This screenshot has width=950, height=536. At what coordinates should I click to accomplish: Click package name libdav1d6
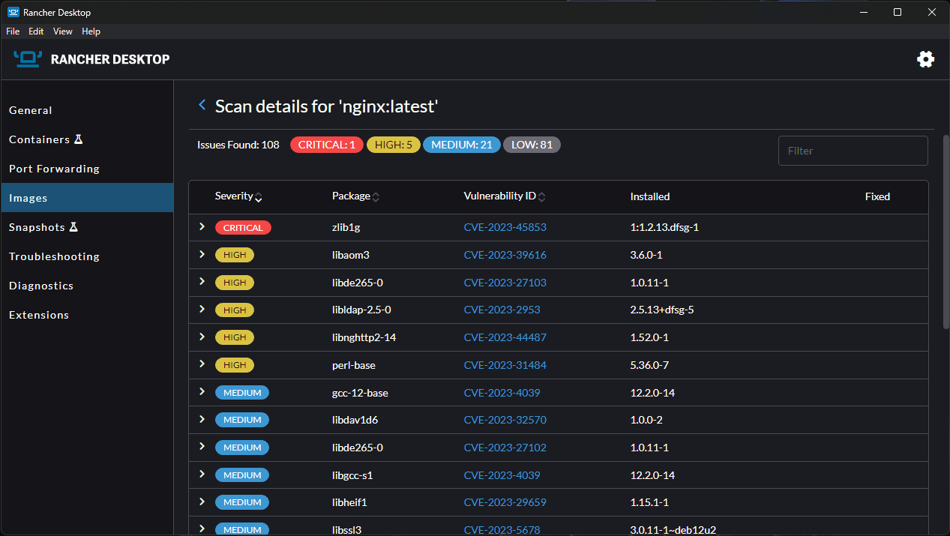coord(355,420)
